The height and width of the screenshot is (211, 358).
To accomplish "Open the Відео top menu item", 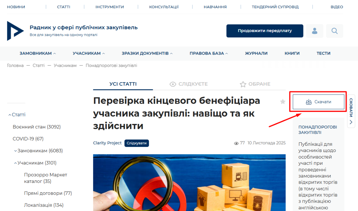I will click(337, 7).
